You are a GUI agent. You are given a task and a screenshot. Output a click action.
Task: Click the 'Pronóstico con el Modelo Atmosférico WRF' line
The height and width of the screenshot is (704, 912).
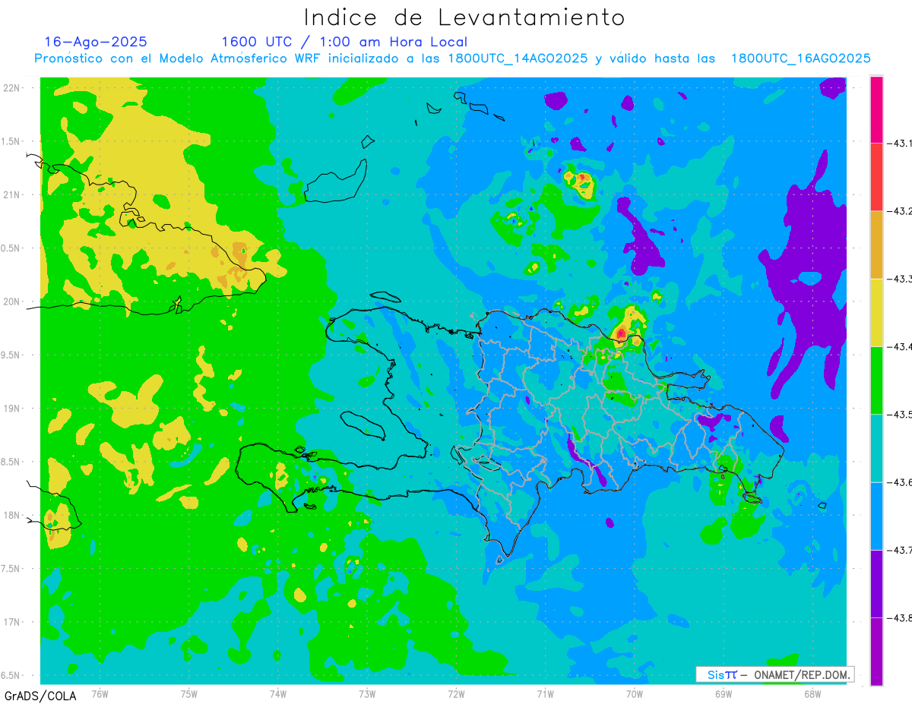[x=453, y=58]
